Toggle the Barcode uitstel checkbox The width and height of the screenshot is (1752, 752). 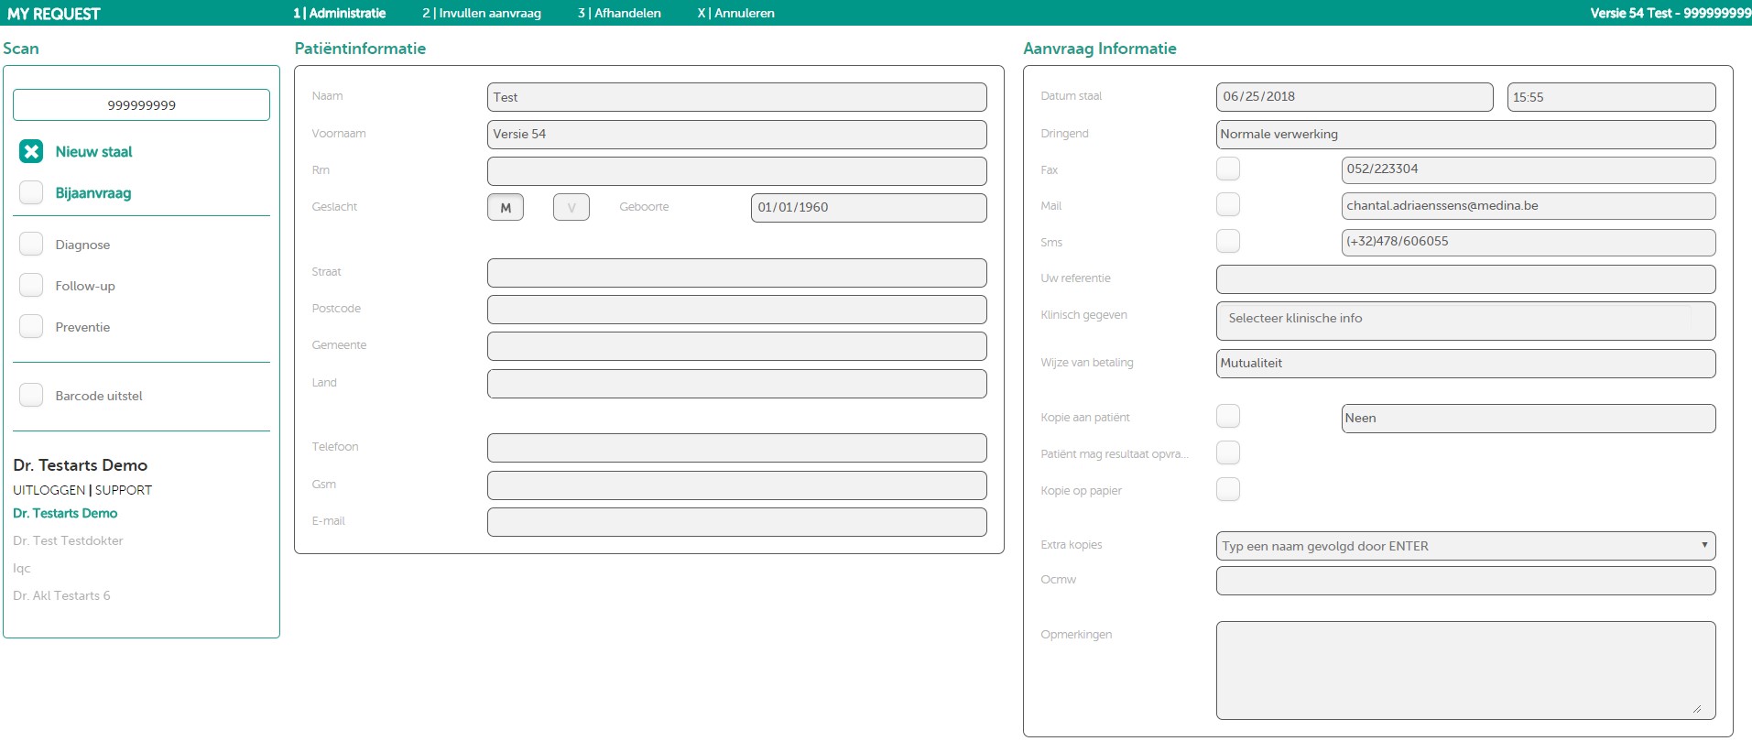click(x=31, y=395)
